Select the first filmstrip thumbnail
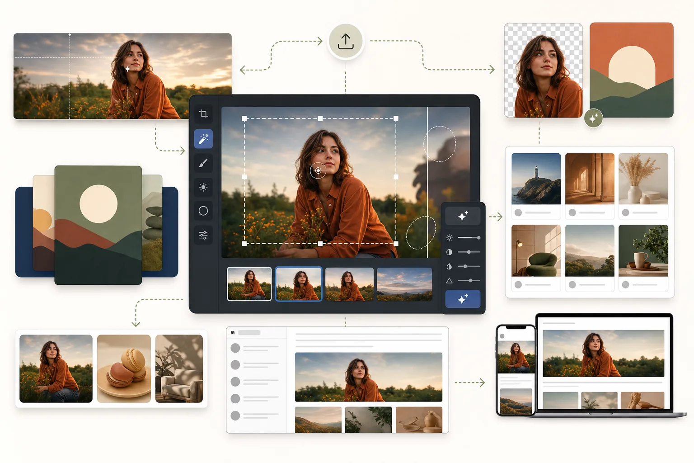This screenshot has height=463, width=694. tap(249, 284)
